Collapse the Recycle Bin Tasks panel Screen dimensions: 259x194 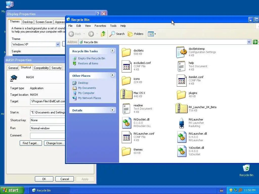pyautogui.click(x=113, y=51)
